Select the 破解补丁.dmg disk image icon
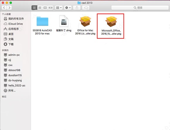This screenshot has height=130, width=170. (64, 21)
